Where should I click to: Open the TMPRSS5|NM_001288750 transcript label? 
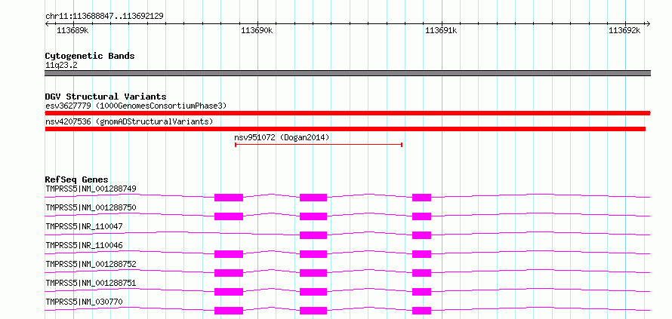pyautogui.click(x=91, y=207)
